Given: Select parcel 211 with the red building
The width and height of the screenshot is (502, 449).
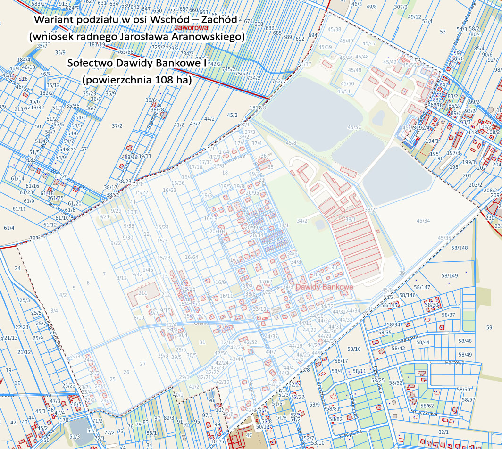Looking at the screenshot, I should (x=143, y=293).
